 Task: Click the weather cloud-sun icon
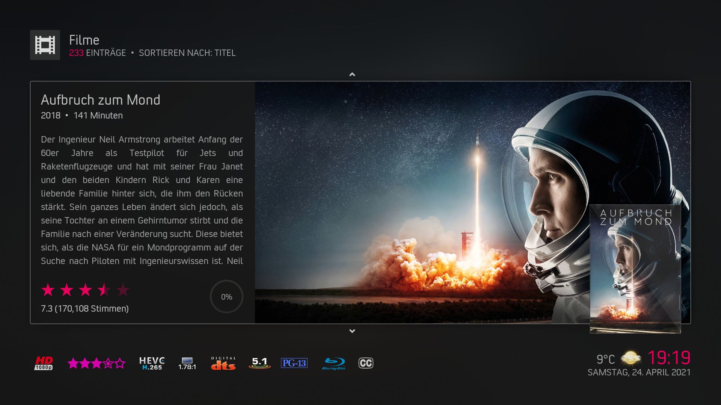pos(631,358)
